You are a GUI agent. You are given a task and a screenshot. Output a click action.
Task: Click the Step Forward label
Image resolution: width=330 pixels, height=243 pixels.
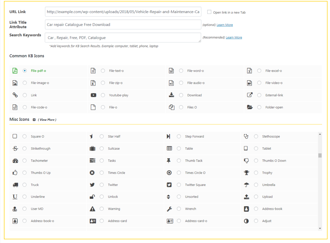pos(194,136)
